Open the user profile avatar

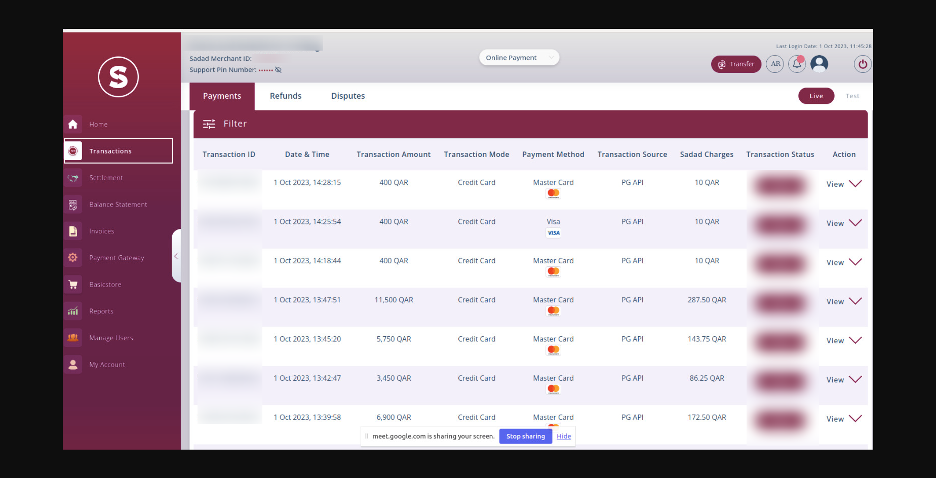coord(819,64)
